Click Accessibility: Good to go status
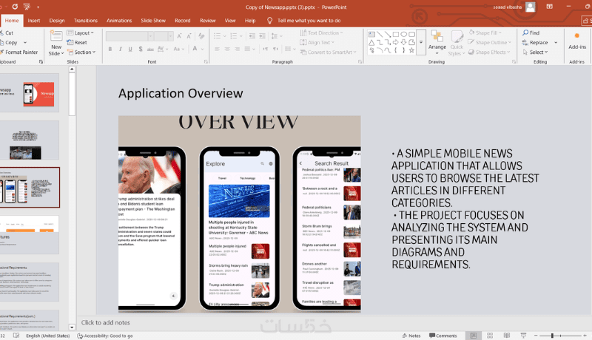The width and height of the screenshot is (592, 340). [x=105, y=336]
